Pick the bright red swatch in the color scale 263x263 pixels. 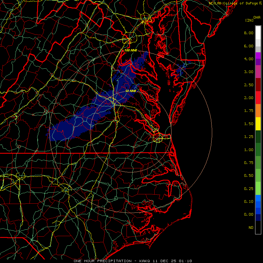click(258, 98)
